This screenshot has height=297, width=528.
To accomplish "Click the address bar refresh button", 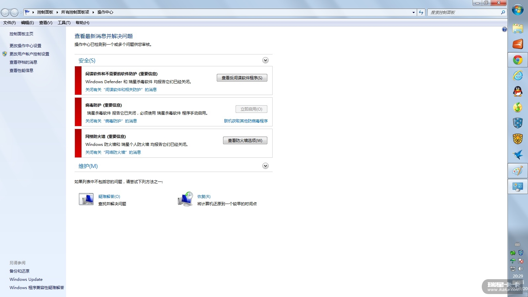I will [421, 12].
